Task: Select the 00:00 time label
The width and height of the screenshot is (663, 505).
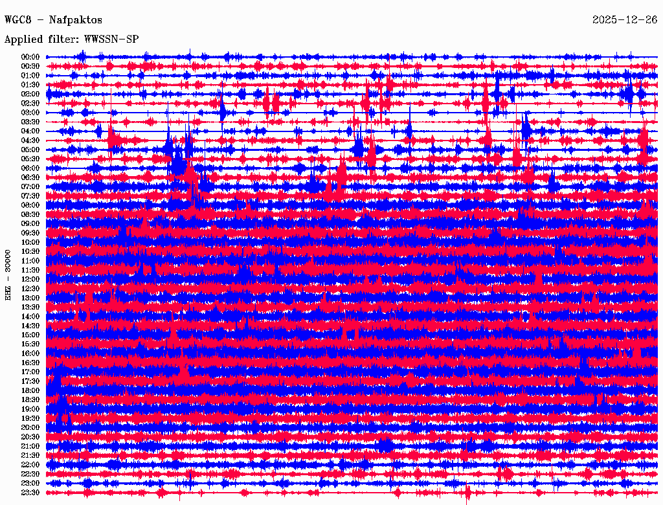Action: (30, 57)
